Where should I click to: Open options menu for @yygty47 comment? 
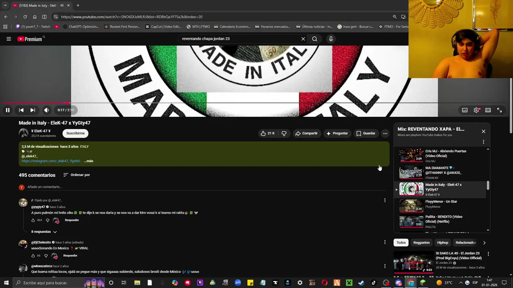(385, 200)
